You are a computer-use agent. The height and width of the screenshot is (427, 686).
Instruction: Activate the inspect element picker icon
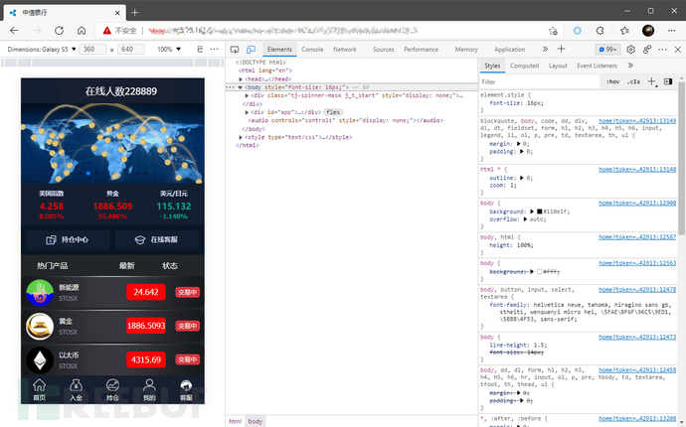tap(235, 50)
